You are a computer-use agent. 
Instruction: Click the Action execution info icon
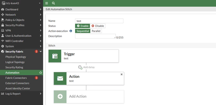click(71, 31)
